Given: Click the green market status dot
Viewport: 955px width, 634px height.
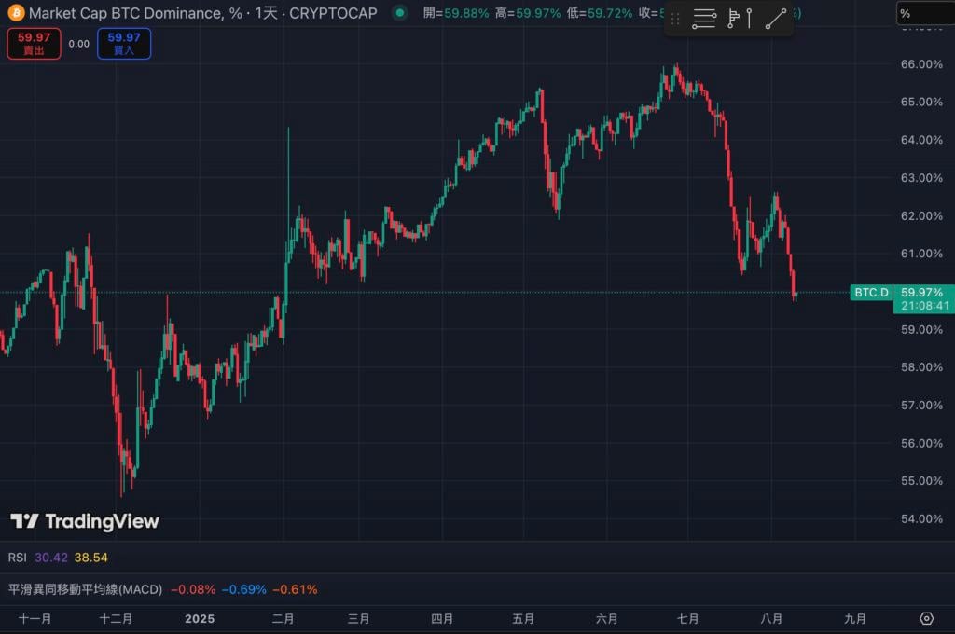Looking at the screenshot, I should (x=399, y=14).
